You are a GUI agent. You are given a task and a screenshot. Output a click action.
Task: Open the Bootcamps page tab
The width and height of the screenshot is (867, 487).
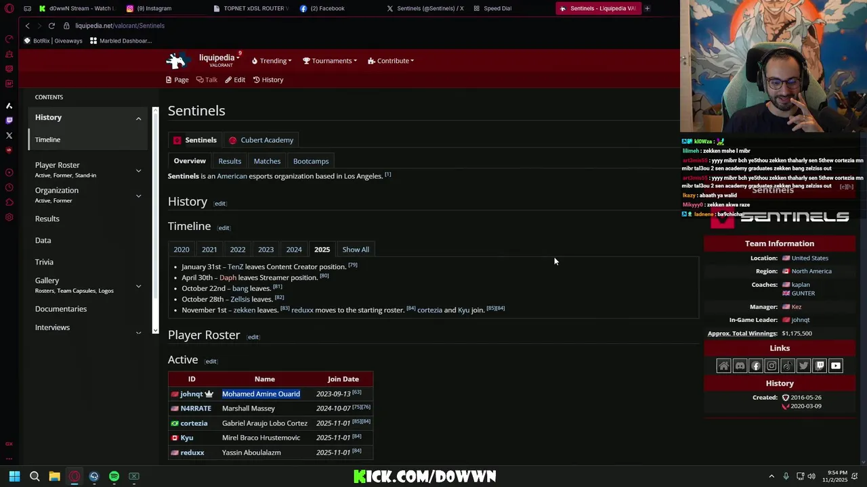(x=311, y=161)
